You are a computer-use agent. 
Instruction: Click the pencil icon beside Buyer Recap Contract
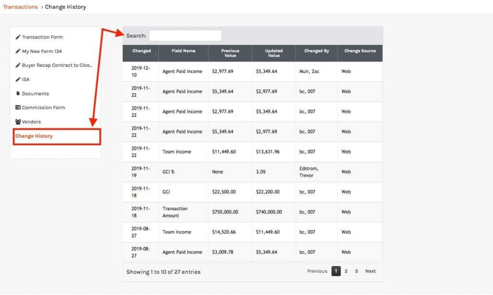pyautogui.click(x=18, y=65)
